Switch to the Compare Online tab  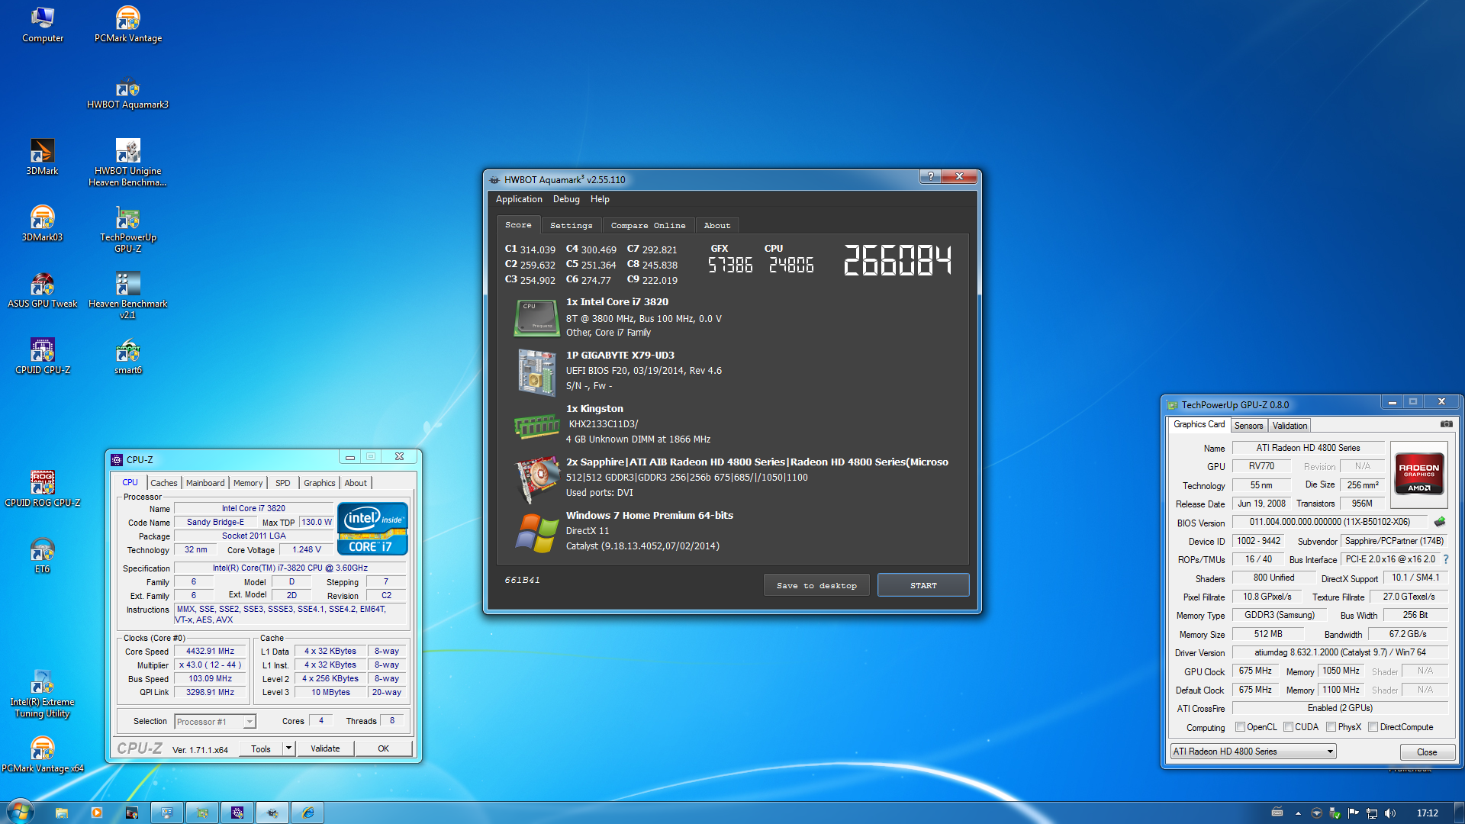(648, 226)
